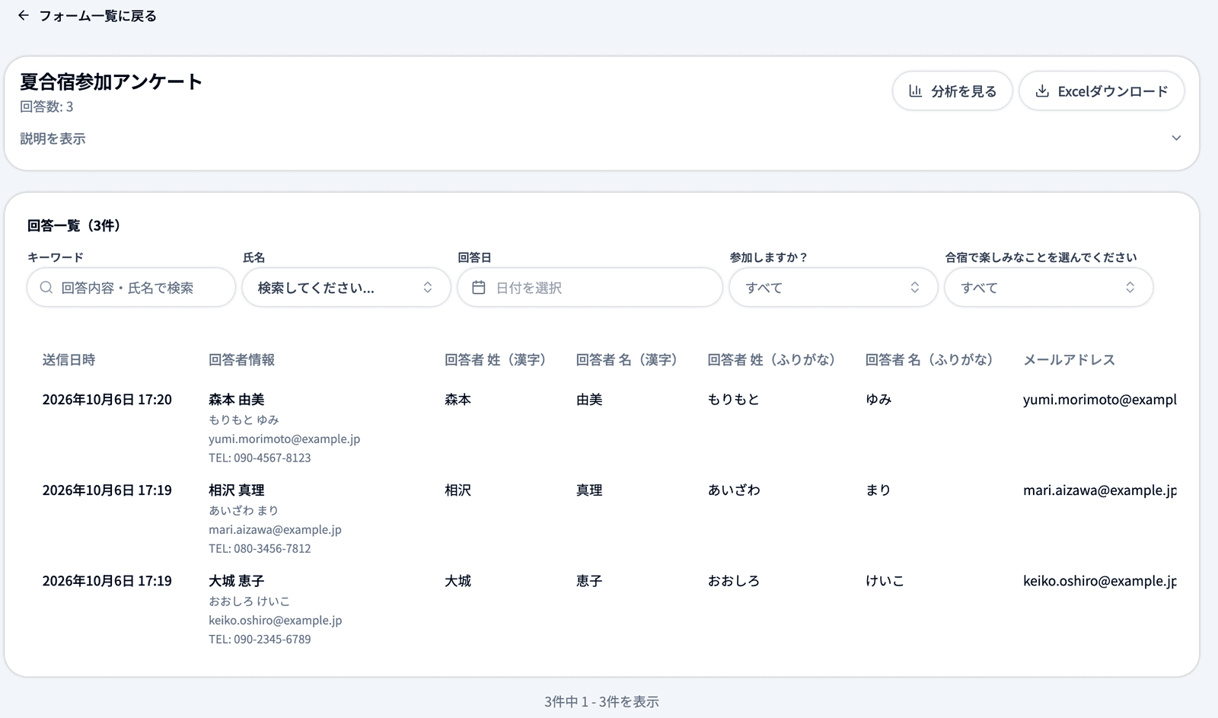1218x718 pixels.
Task: Click the given-name furigana cell ゆみ
Action: 878,399
